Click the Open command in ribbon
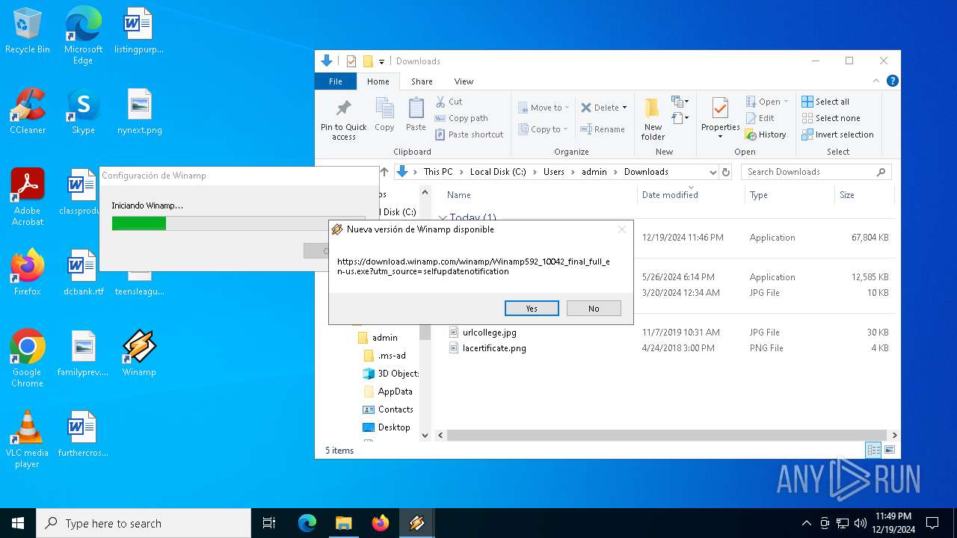The image size is (957, 538). coord(767,102)
